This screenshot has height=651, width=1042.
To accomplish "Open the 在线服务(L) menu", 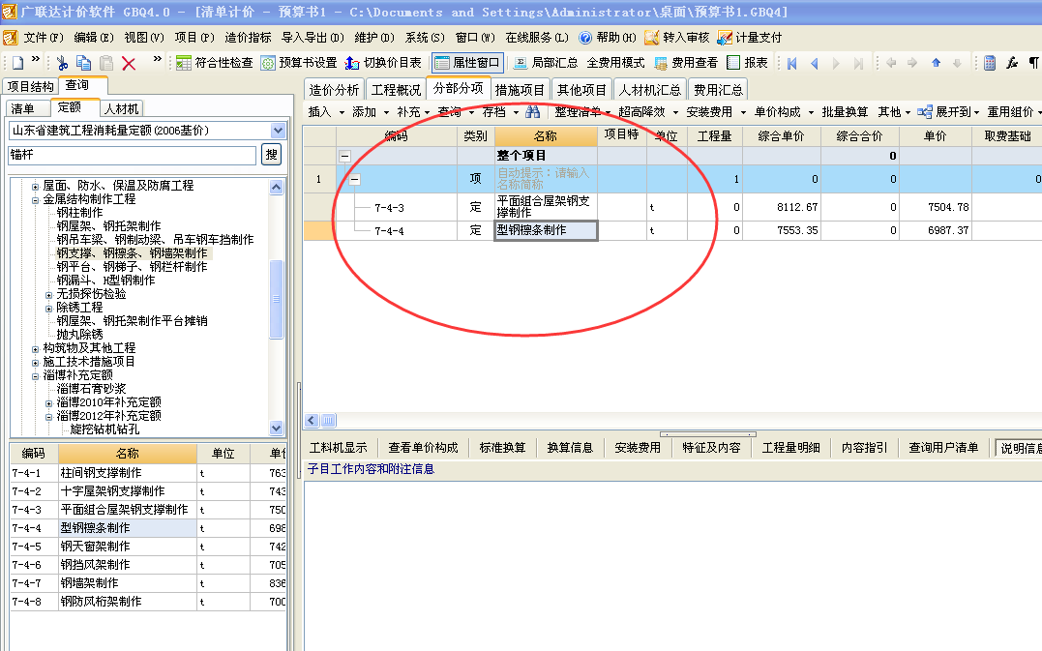I will click(537, 37).
